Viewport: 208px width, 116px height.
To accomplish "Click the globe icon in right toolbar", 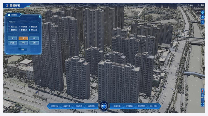I will [202, 12].
